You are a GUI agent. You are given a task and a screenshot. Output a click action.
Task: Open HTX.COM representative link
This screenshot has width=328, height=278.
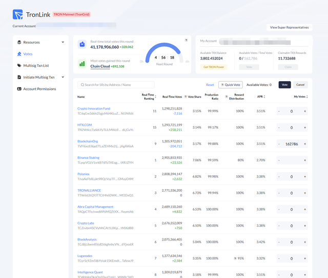click(x=85, y=125)
